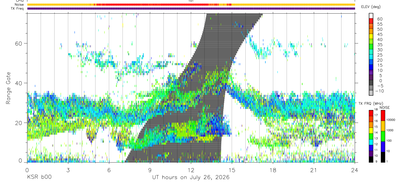
Task: Click the 3 UT hour tick label
Action: point(68,170)
